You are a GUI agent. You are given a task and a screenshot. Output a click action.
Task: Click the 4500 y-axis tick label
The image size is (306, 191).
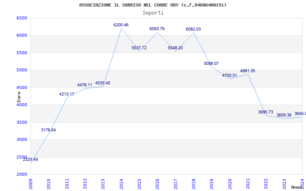pyautogui.click(x=22, y=87)
